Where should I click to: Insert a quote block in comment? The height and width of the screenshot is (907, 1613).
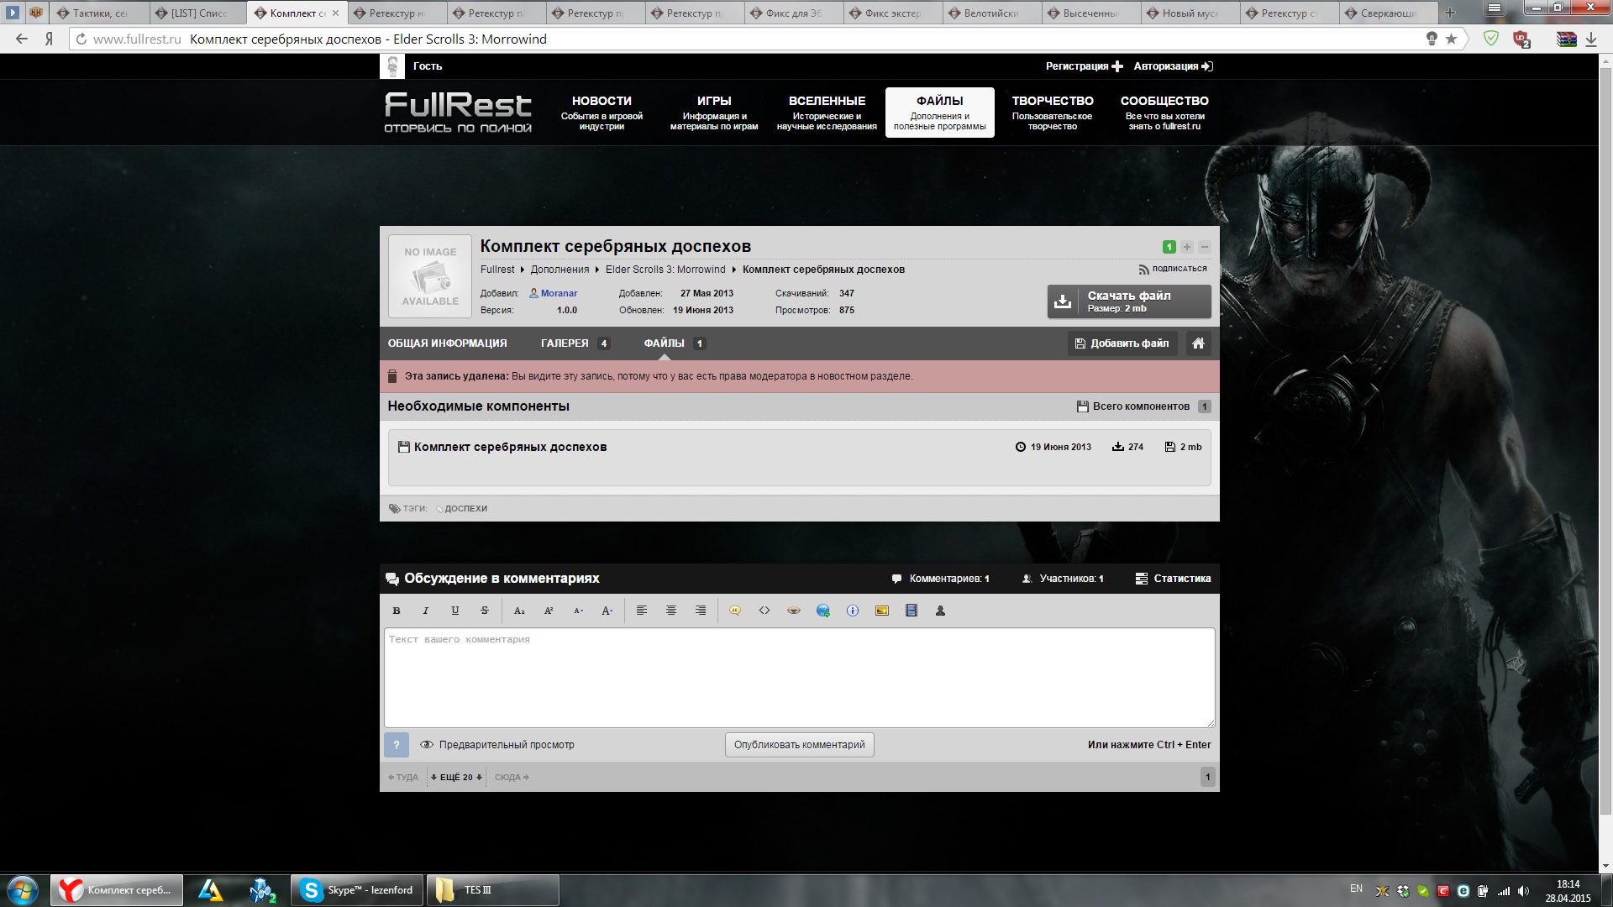[x=735, y=611]
